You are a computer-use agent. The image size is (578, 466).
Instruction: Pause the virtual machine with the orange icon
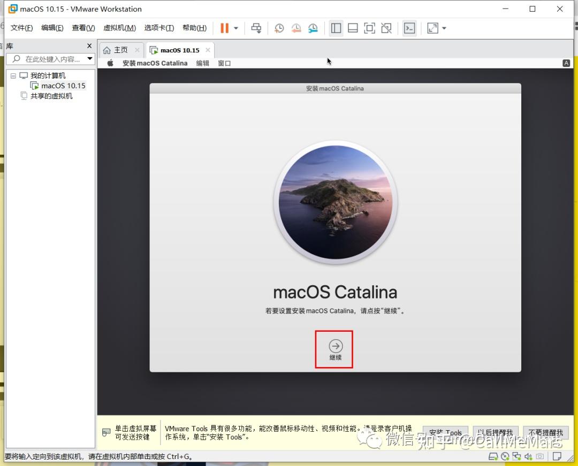coord(224,28)
